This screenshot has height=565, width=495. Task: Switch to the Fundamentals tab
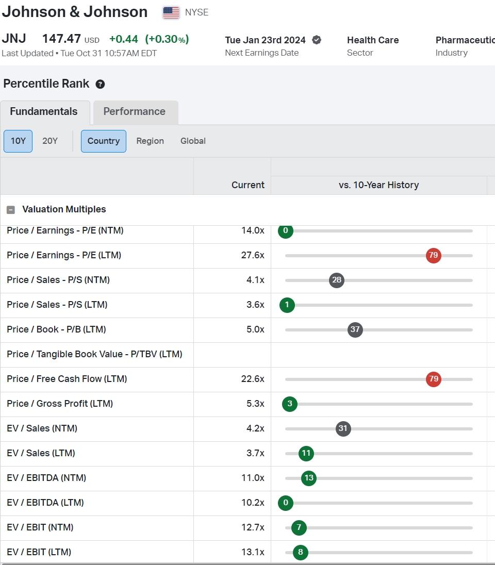pyautogui.click(x=44, y=111)
